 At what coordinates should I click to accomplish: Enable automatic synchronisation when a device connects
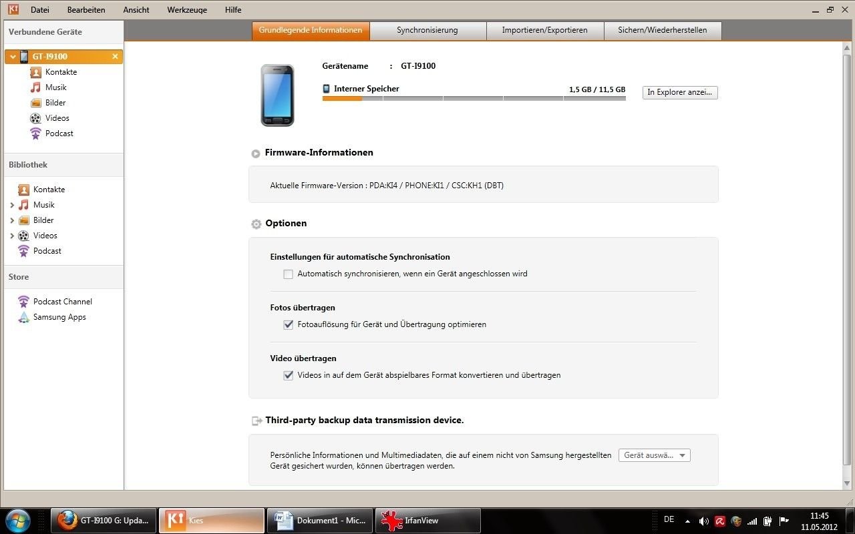[x=289, y=274]
